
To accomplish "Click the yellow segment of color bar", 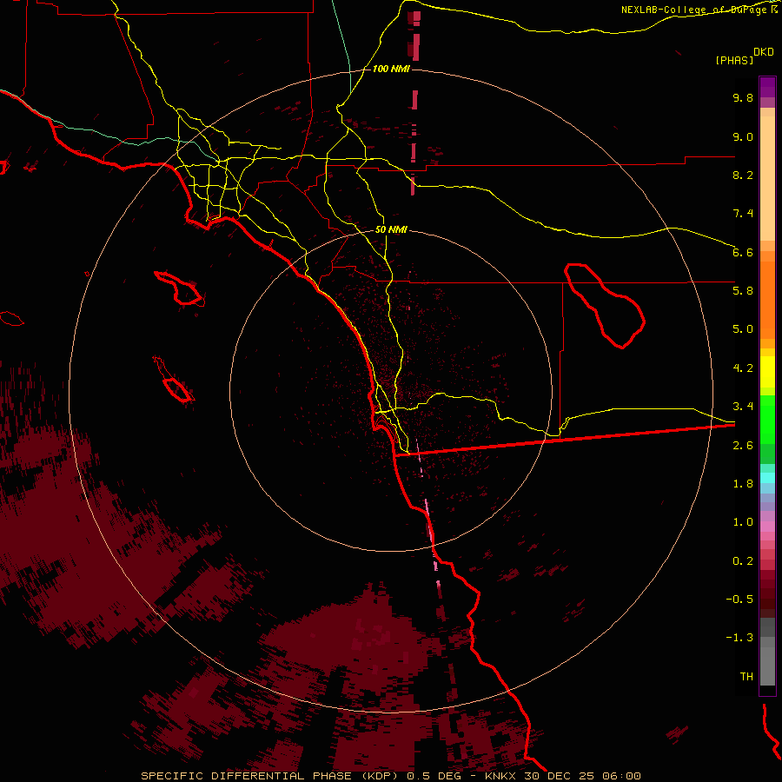I will coord(767,372).
